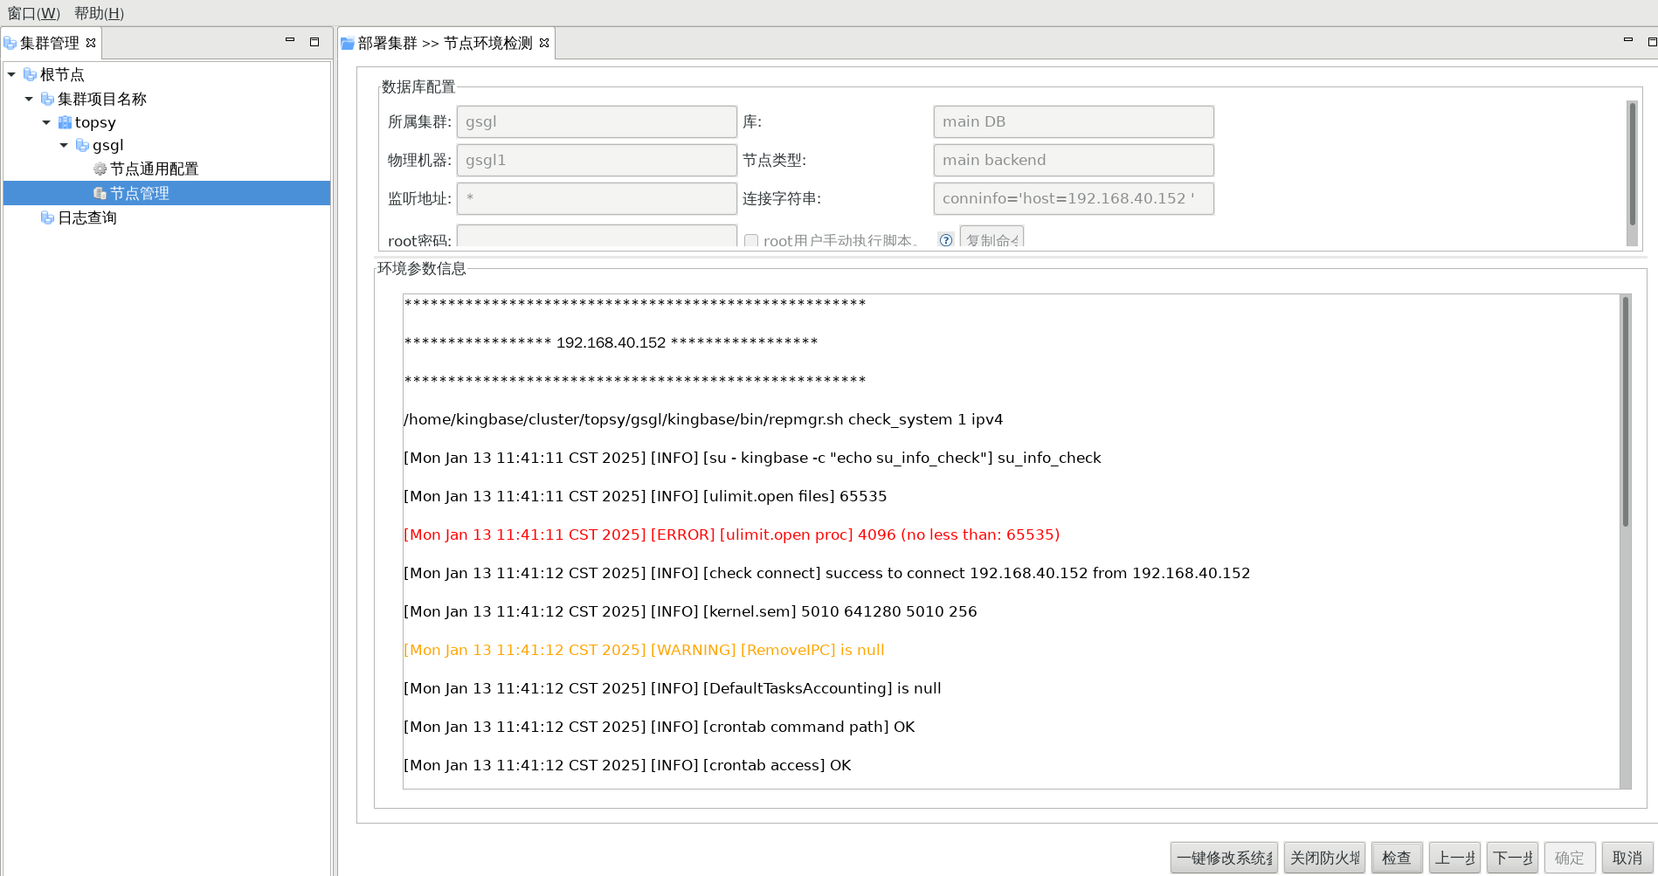Open the 帮助(H) menu
This screenshot has width=1658, height=876.
pyautogui.click(x=99, y=13)
